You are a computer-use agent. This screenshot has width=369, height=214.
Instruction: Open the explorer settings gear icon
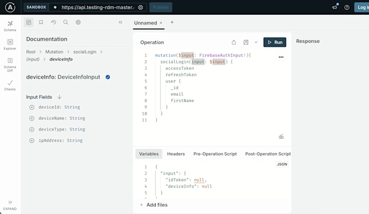pyautogui.click(x=78, y=22)
